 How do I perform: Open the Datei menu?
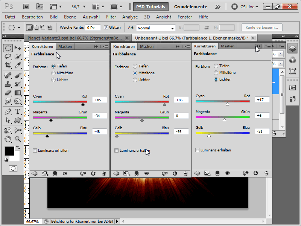pos(10,17)
